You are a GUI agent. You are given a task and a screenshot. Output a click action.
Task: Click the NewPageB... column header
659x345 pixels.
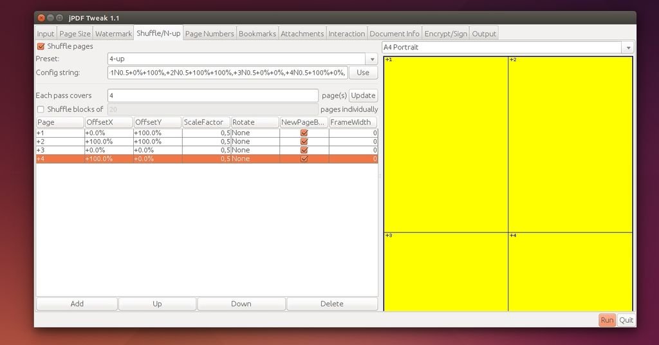tap(304, 122)
